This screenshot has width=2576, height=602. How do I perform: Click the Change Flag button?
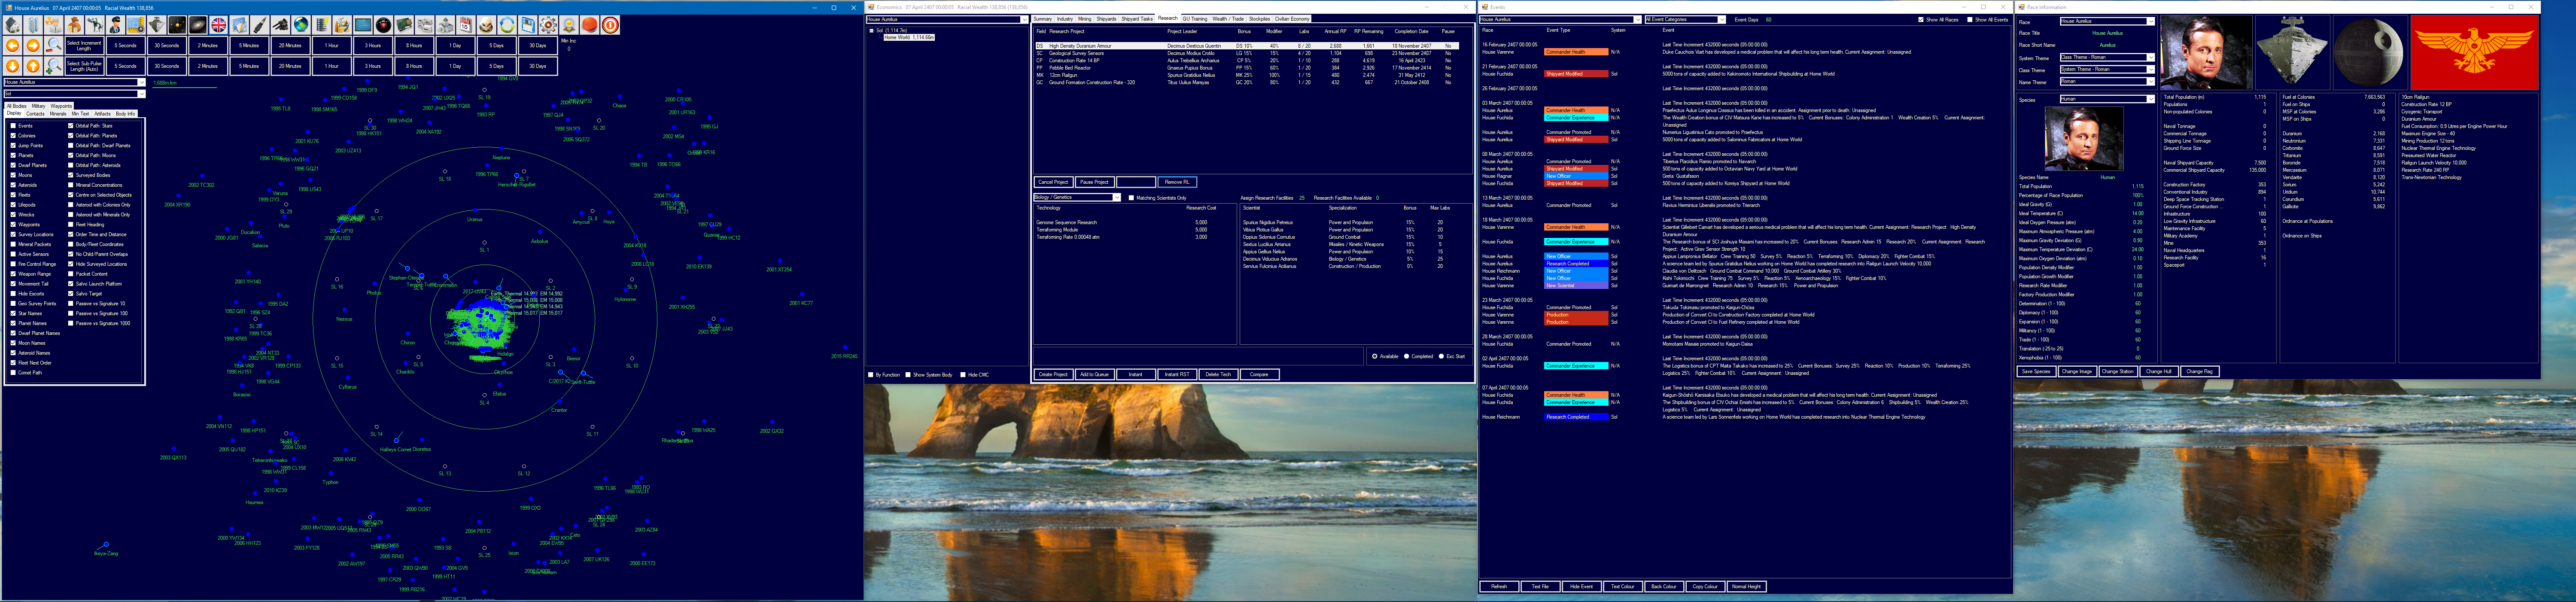[x=2199, y=371]
